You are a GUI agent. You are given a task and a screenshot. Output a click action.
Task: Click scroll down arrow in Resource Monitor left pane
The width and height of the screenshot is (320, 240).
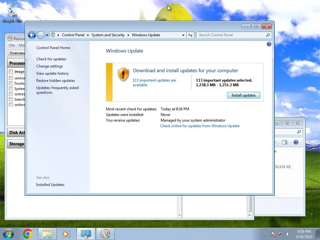(179, 215)
